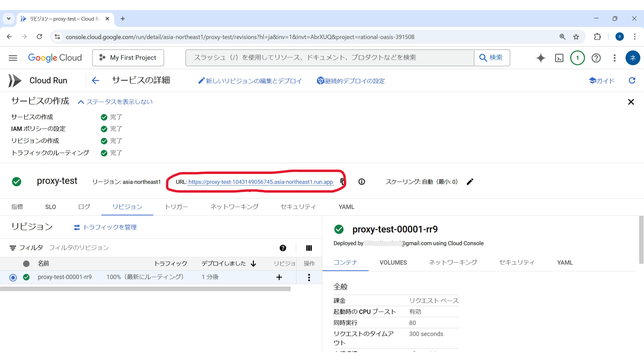Open the VOLUMES tab in revision details
Screen dimensions: 644x362
(393, 263)
